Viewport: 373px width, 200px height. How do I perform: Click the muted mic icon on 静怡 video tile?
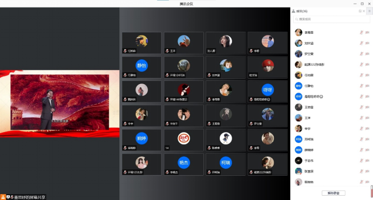click(125, 75)
